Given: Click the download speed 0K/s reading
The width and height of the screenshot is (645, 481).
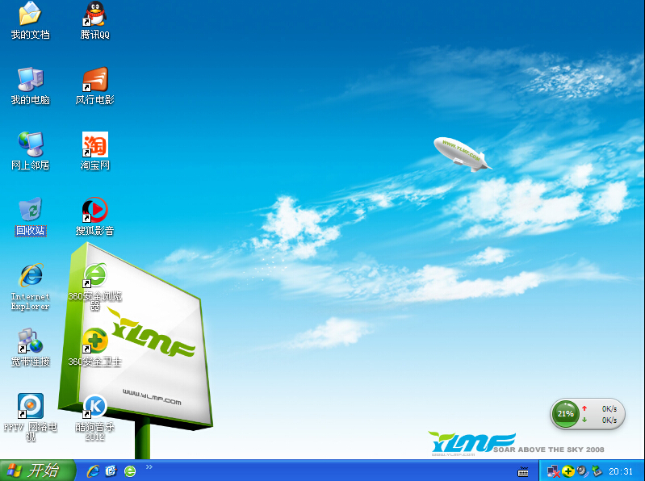Looking at the screenshot, I should point(609,420).
